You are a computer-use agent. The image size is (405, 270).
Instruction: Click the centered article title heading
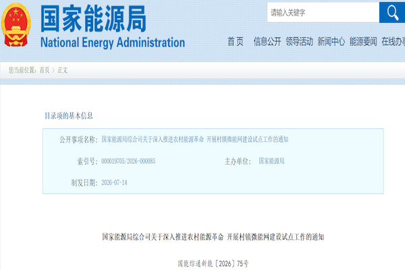point(213,237)
